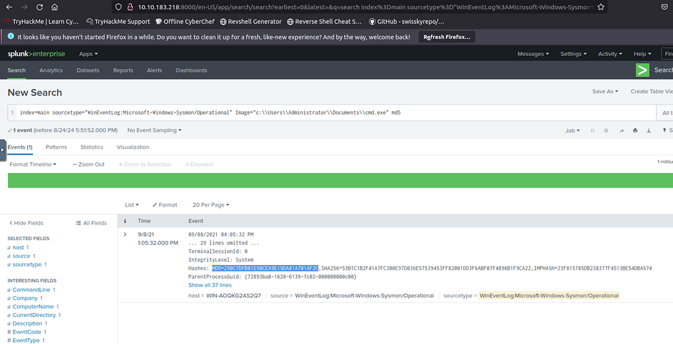The image size is (673, 344).
Task: Print the search results
Action: 636,130
